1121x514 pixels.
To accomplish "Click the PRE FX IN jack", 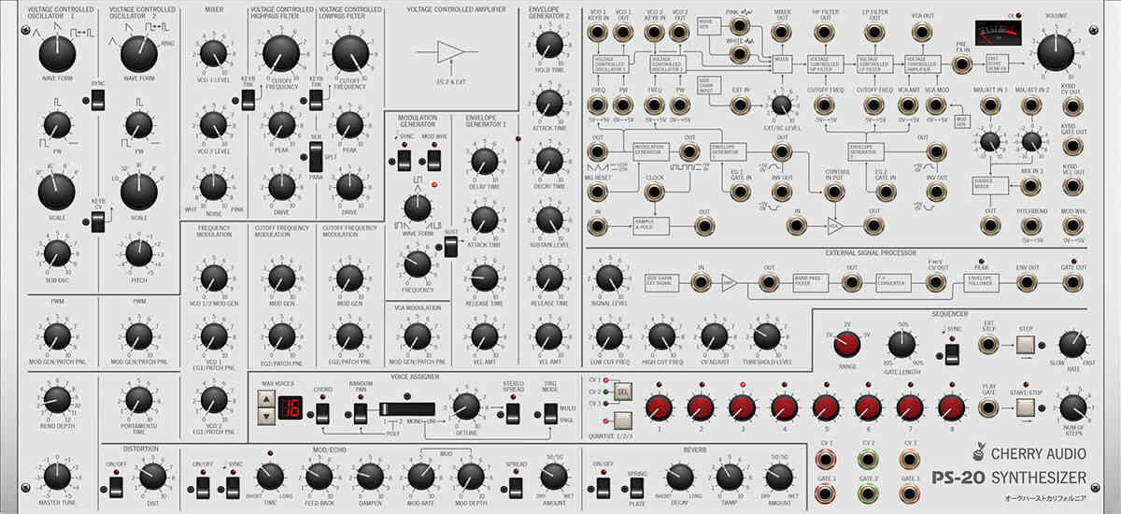I will (x=960, y=64).
